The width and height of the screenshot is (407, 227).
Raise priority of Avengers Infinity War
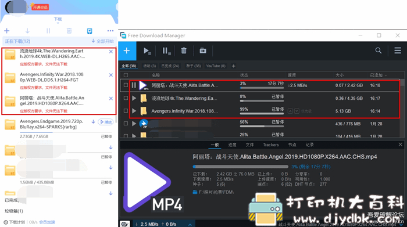point(291,111)
